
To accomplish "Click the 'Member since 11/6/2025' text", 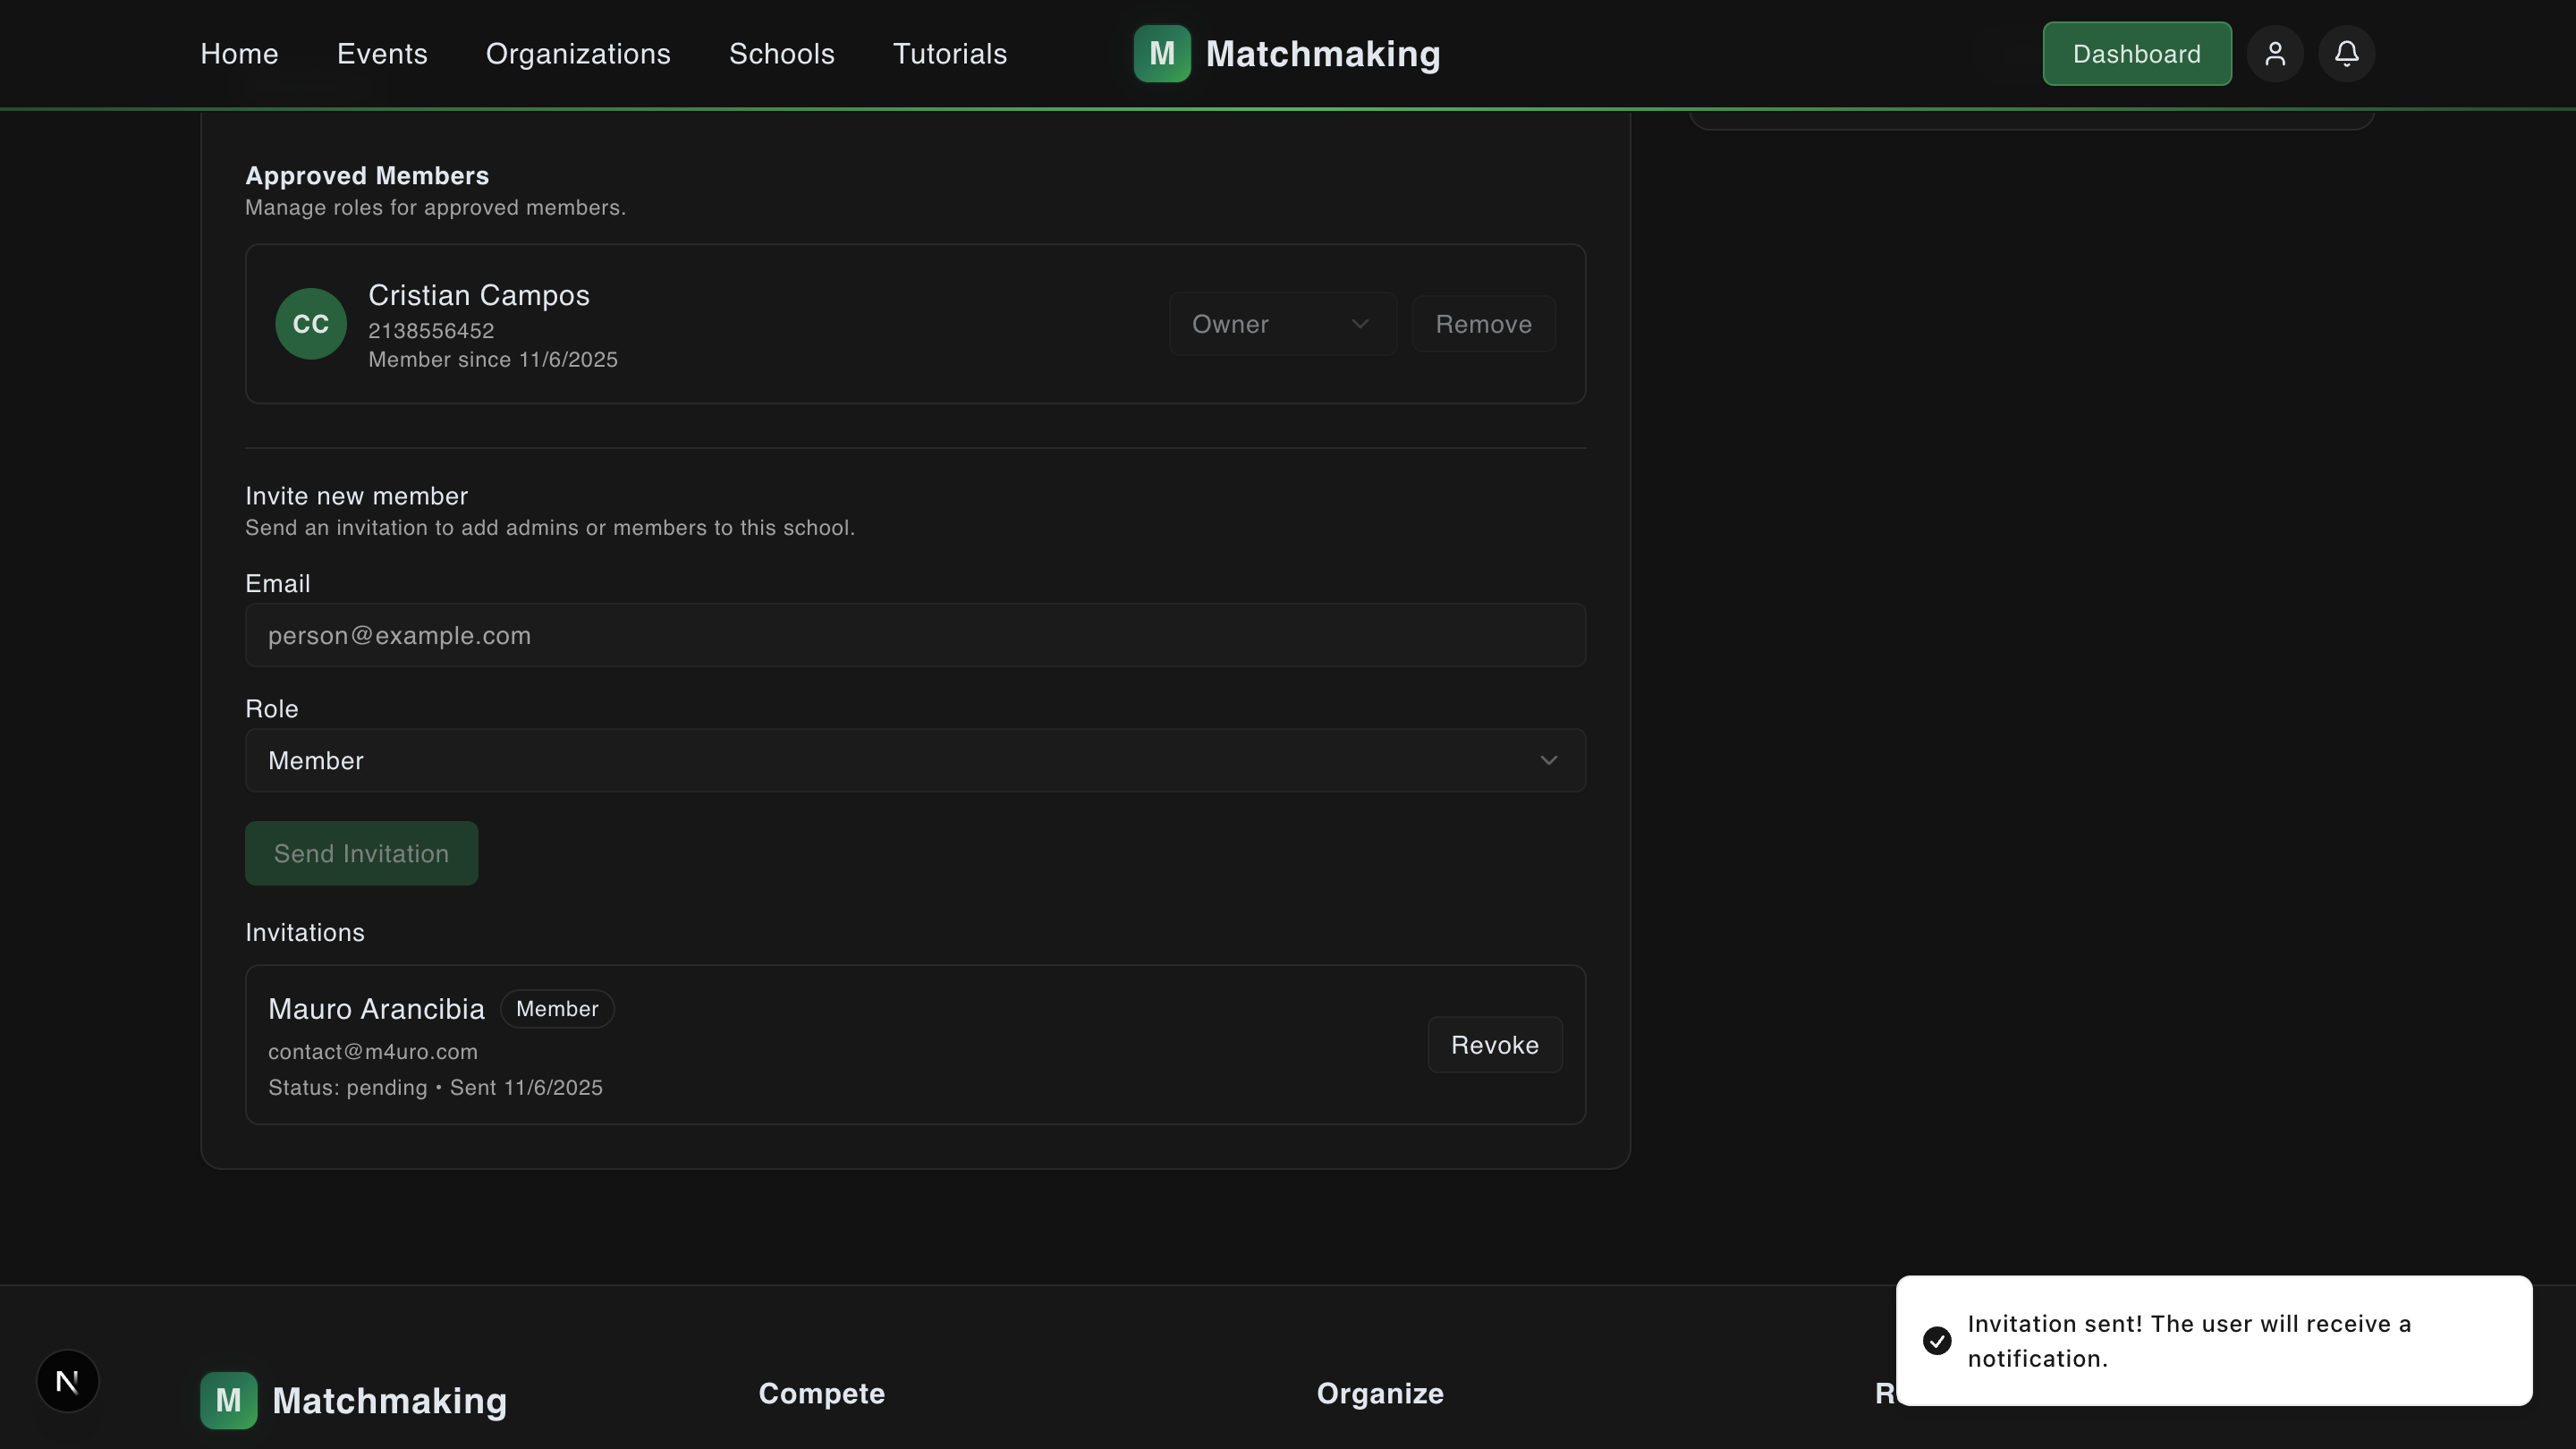I will [x=493, y=360].
